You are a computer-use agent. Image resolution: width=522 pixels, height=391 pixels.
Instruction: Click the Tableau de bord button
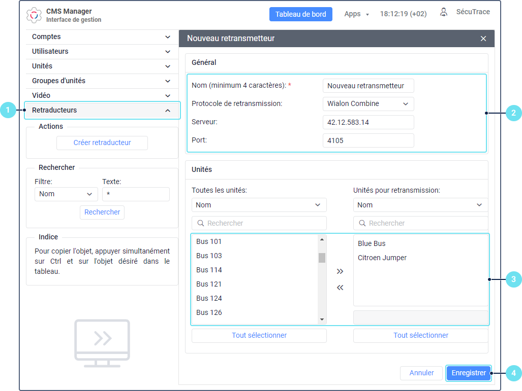pos(300,14)
